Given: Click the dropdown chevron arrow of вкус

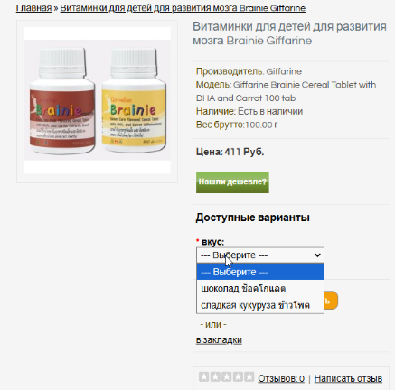Looking at the screenshot, I should 317,255.
